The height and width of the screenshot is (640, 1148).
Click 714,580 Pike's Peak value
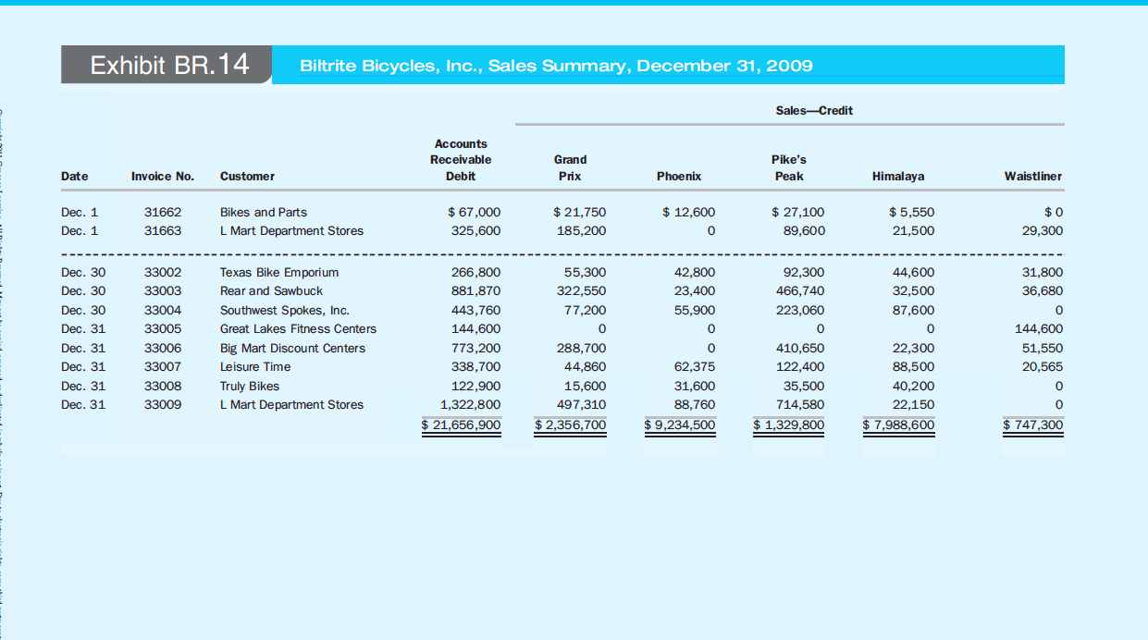801,404
